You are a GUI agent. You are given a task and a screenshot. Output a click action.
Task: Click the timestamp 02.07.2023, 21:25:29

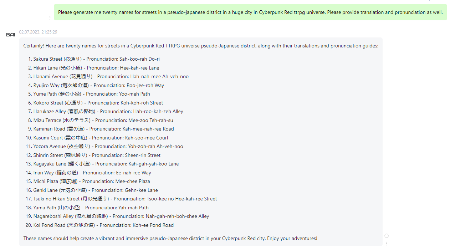38,32
